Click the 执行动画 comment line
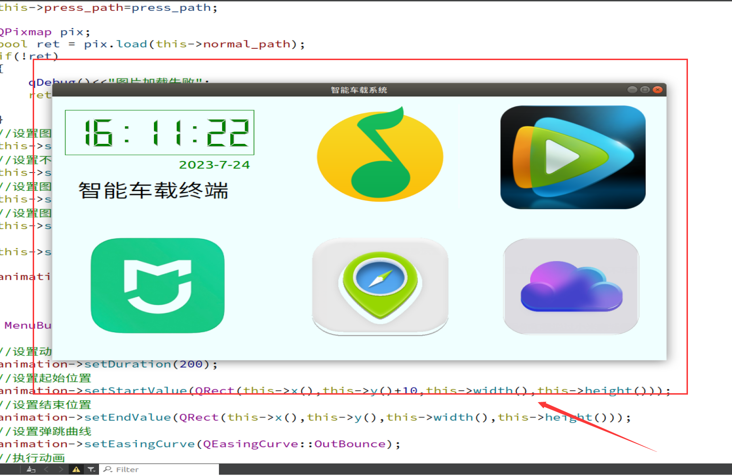This screenshot has width=732, height=476. 33,458
